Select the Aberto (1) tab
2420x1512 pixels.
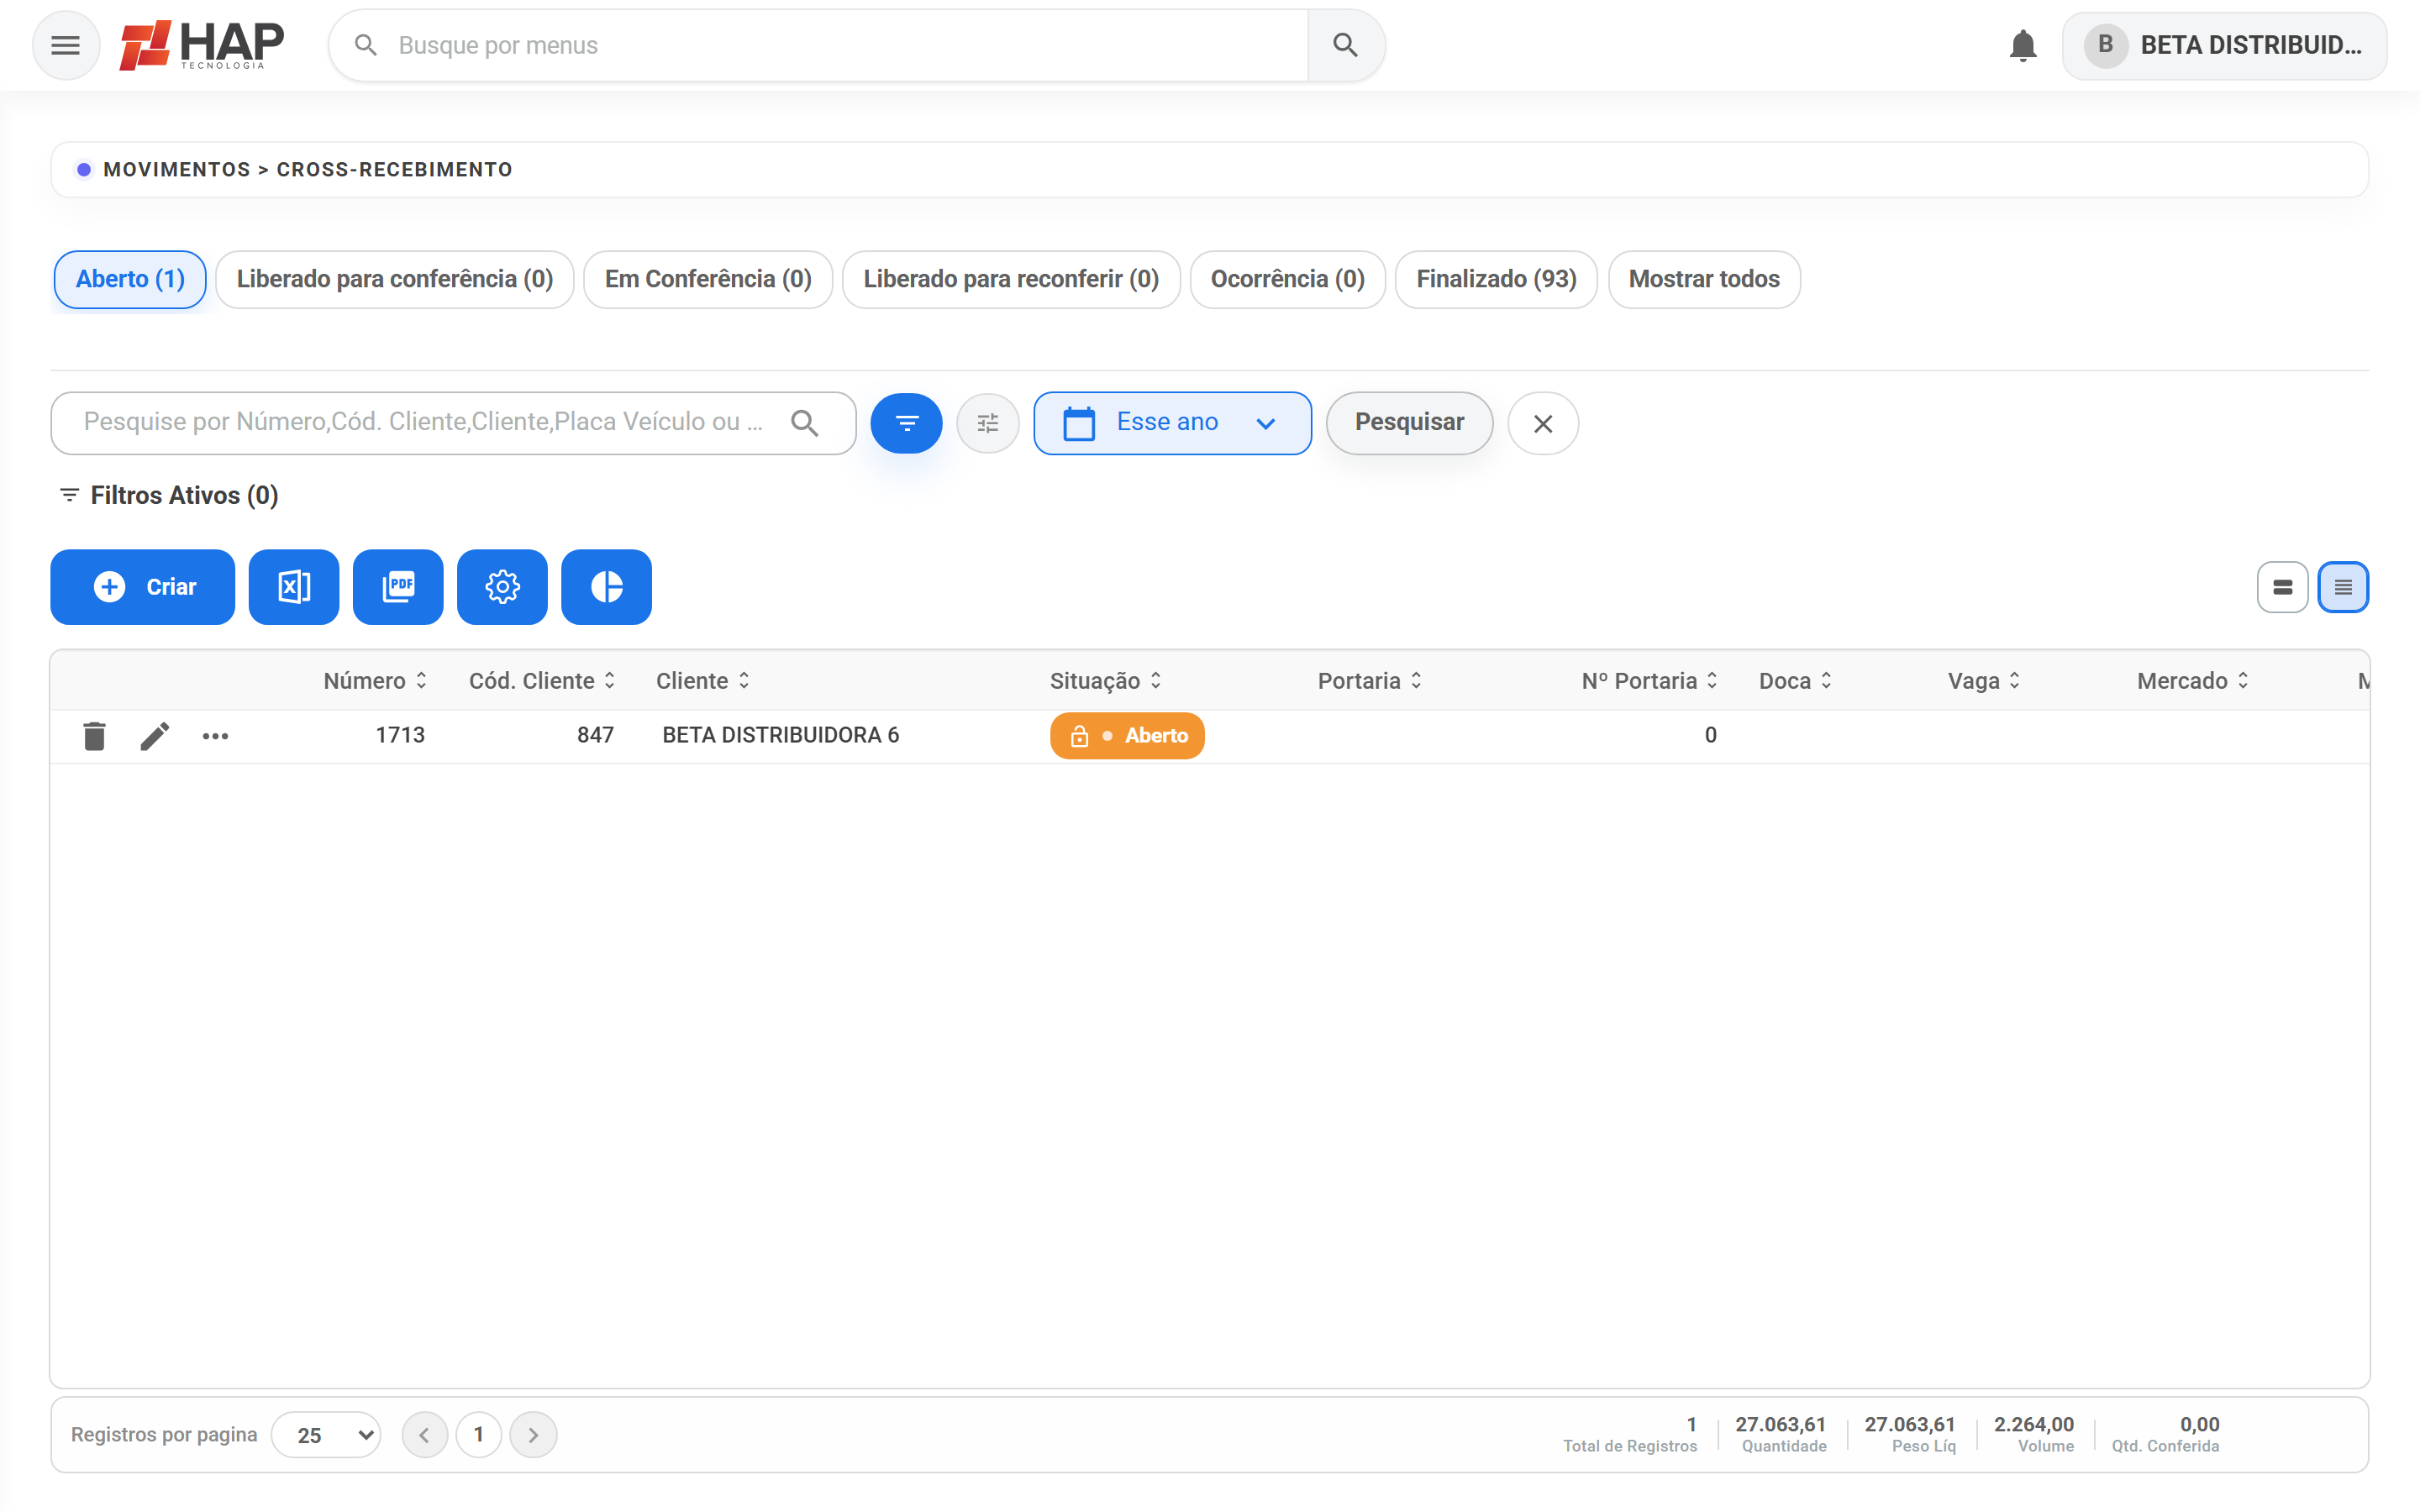pyautogui.click(x=130, y=279)
